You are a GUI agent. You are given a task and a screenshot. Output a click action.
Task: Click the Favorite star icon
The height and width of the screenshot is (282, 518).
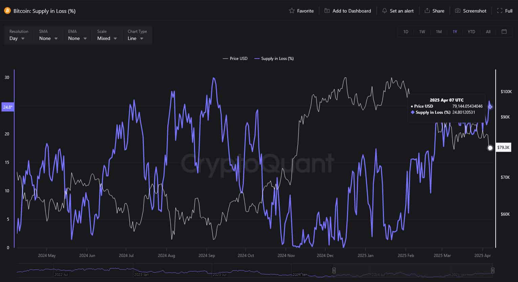pos(292,11)
